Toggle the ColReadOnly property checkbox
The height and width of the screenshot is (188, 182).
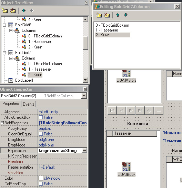41,184
